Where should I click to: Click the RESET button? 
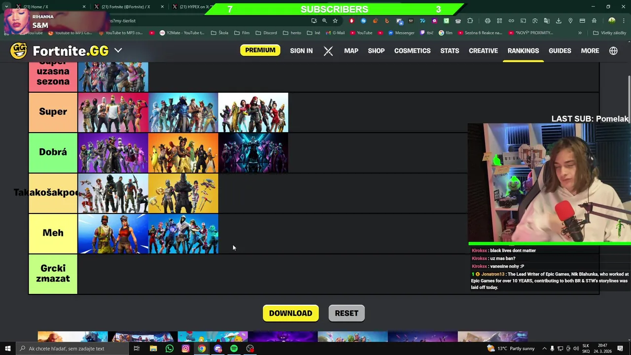point(347,314)
